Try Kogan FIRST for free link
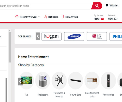Image resolution: width=122 pixels, height=102 pixels. 99,17
